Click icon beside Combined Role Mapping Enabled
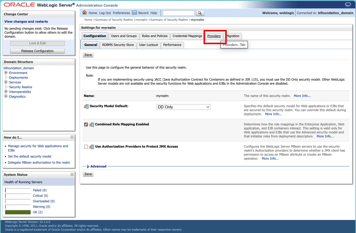The width and height of the screenshot is (356, 233). click(x=92, y=125)
